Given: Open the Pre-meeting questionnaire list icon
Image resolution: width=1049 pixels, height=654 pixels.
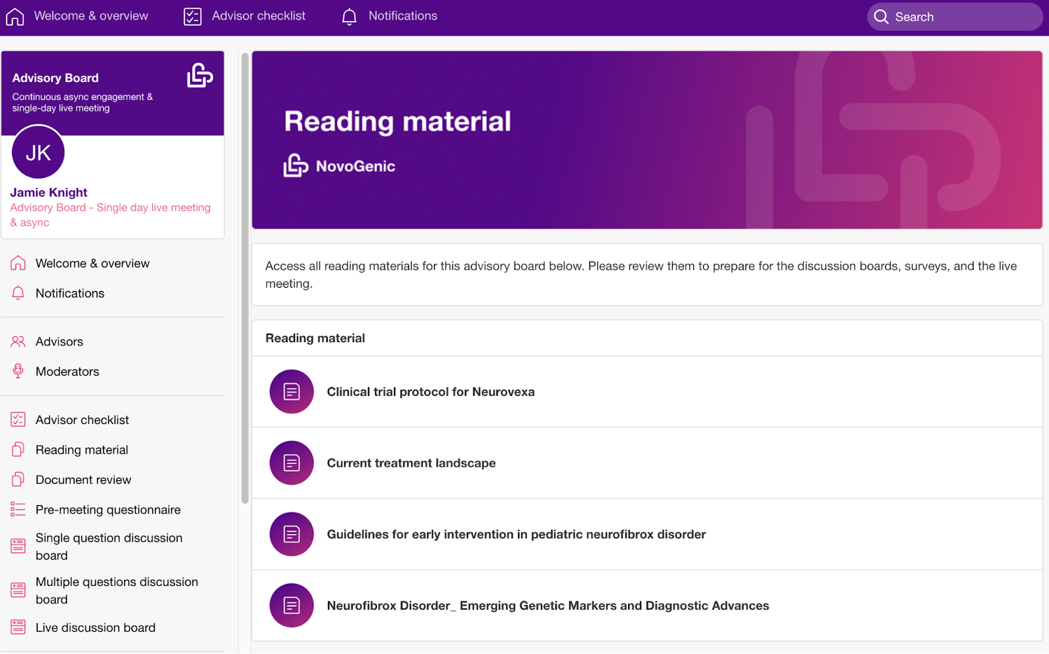Looking at the screenshot, I should (18, 509).
